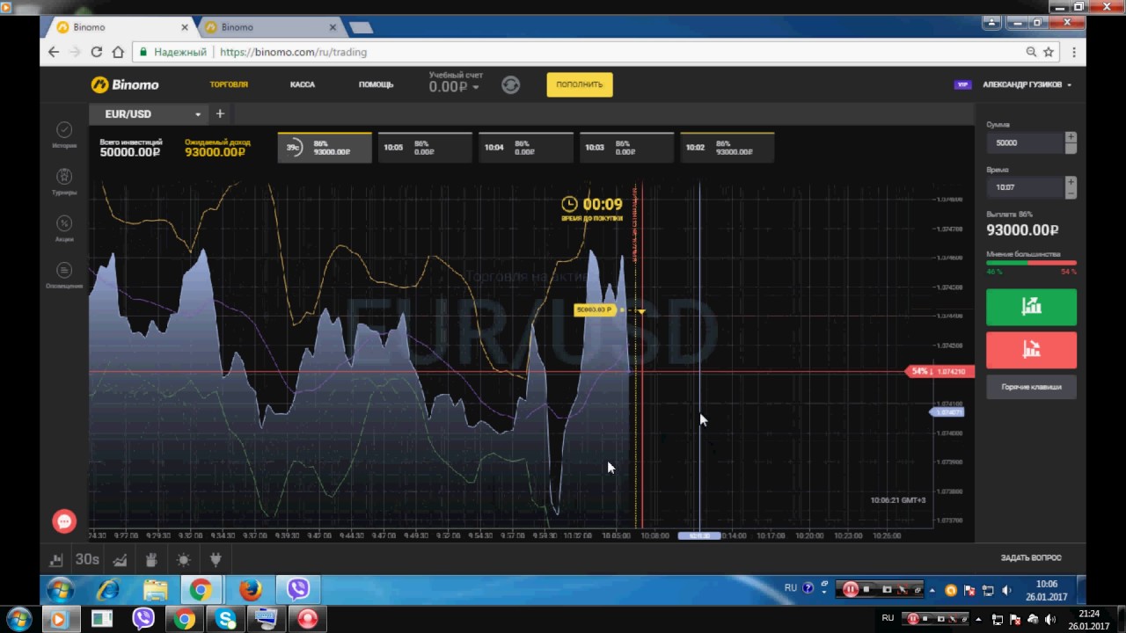The image size is (1126, 633).
Task: Select the 10:05 trade tab
Action: pyautogui.click(x=426, y=148)
